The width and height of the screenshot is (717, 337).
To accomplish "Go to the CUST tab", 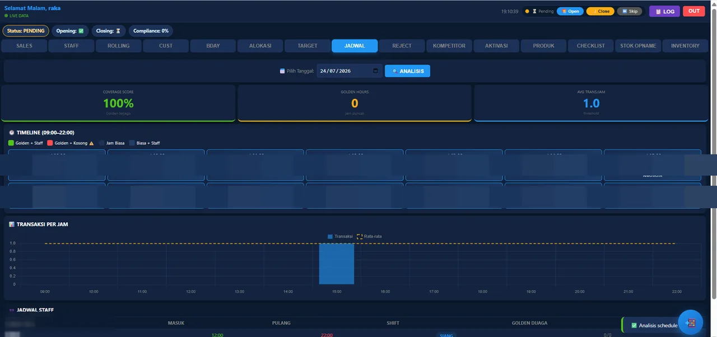I will pyautogui.click(x=166, y=46).
